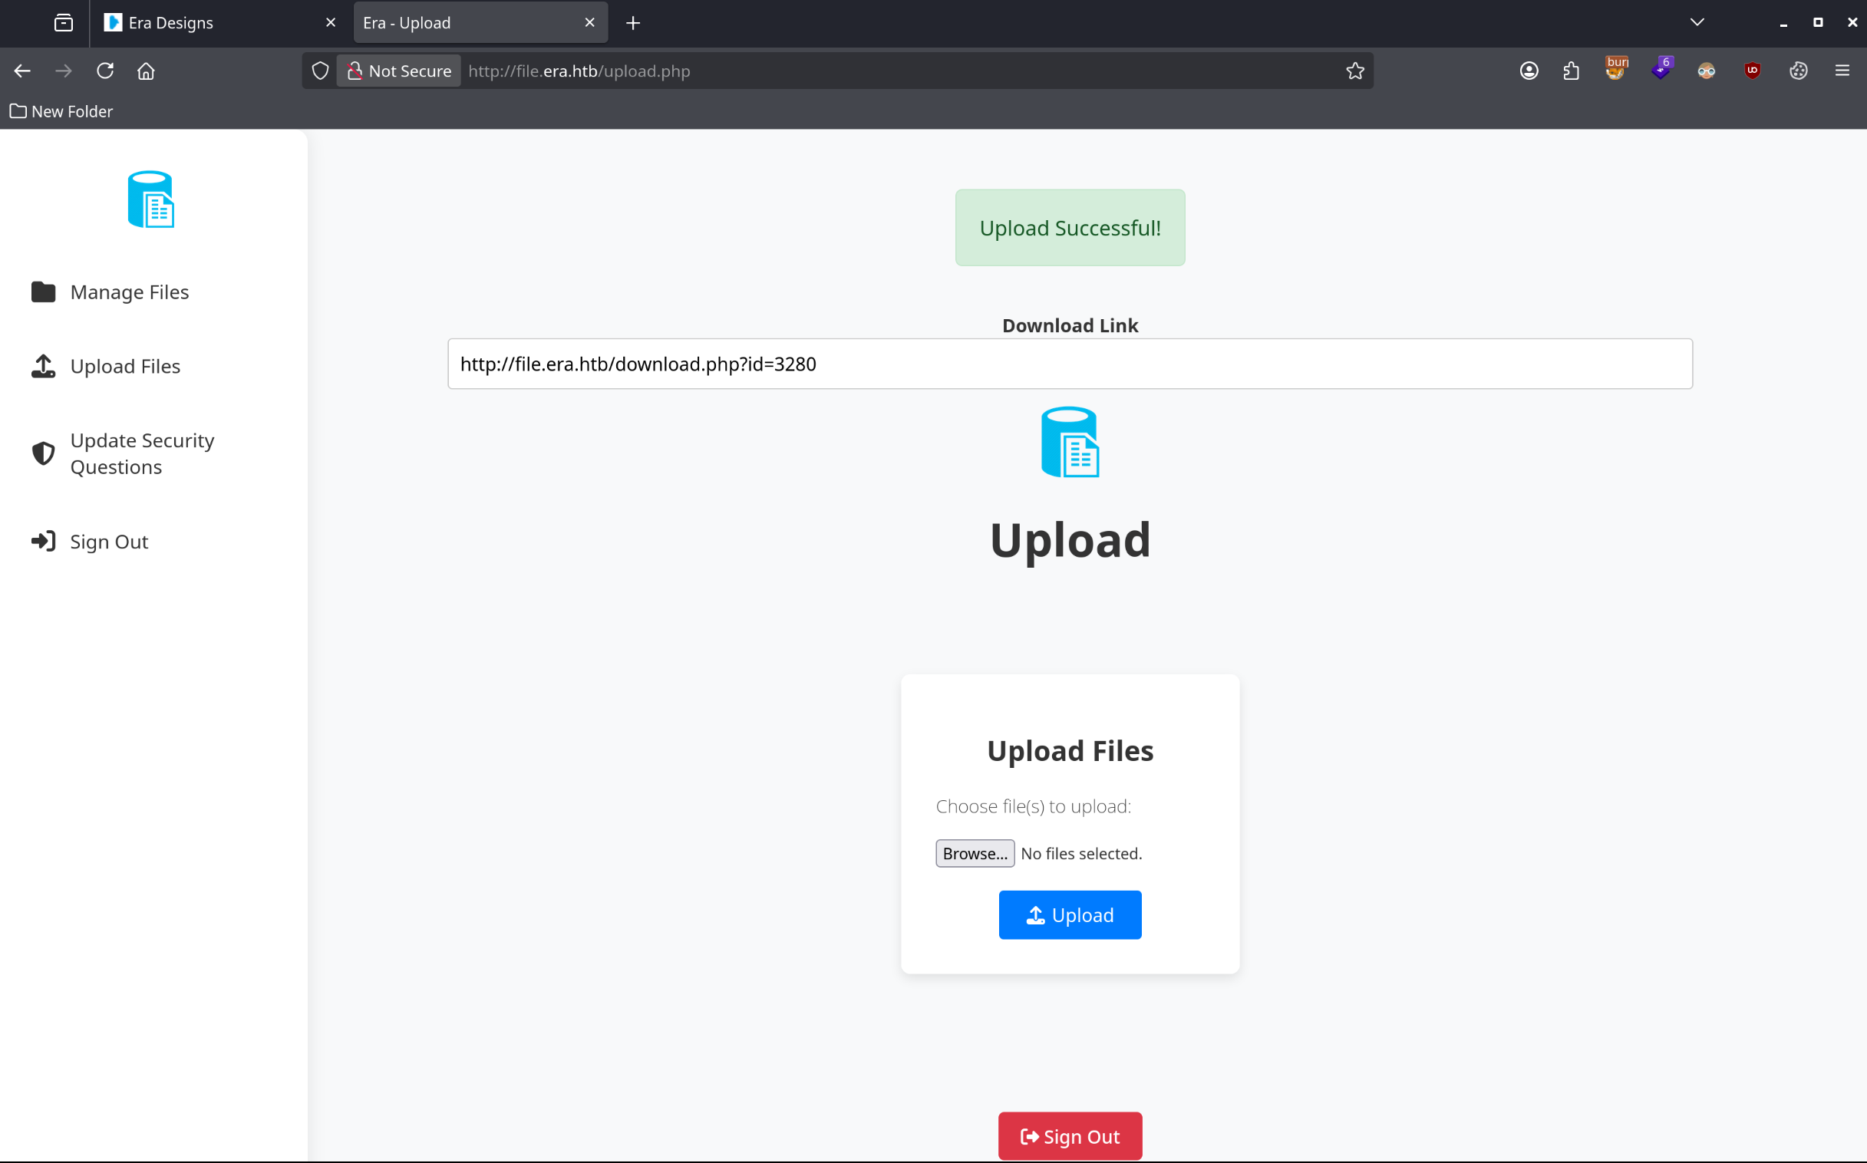This screenshot has height=1163, width=1867.
Task: Click the Upload Successful! notification banner
Action: coord(1070,228)
